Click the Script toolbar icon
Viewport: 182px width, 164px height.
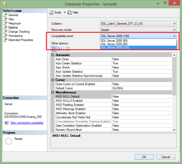[x=51, y=12]
